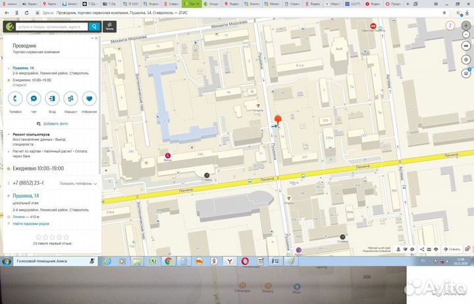The image size is (474, 304).
Task: Click Скачать download button on map
Action: [x=452, y=249]
